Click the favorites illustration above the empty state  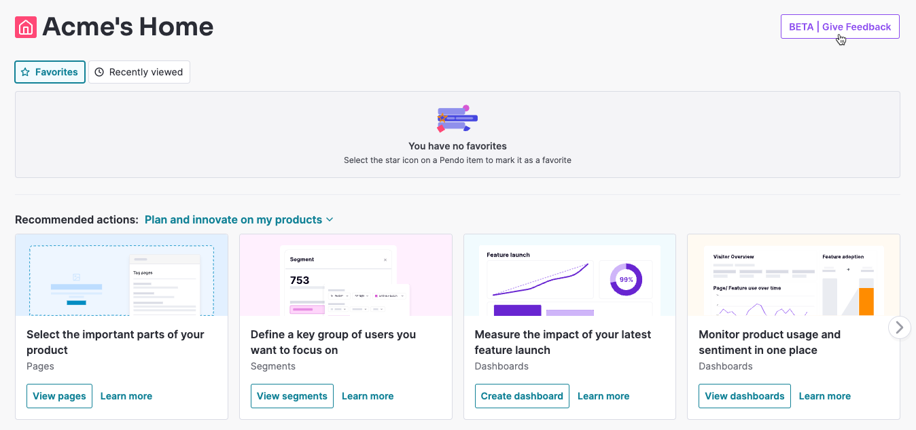click(x=457, y=118)
